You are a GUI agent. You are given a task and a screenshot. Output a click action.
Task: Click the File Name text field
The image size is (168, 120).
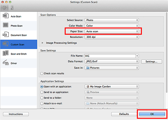[x=110, y=56]
